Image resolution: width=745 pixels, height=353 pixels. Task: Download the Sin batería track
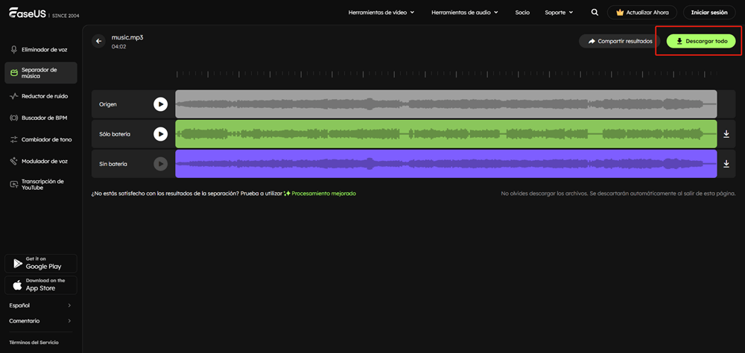[x=726, y=164]
